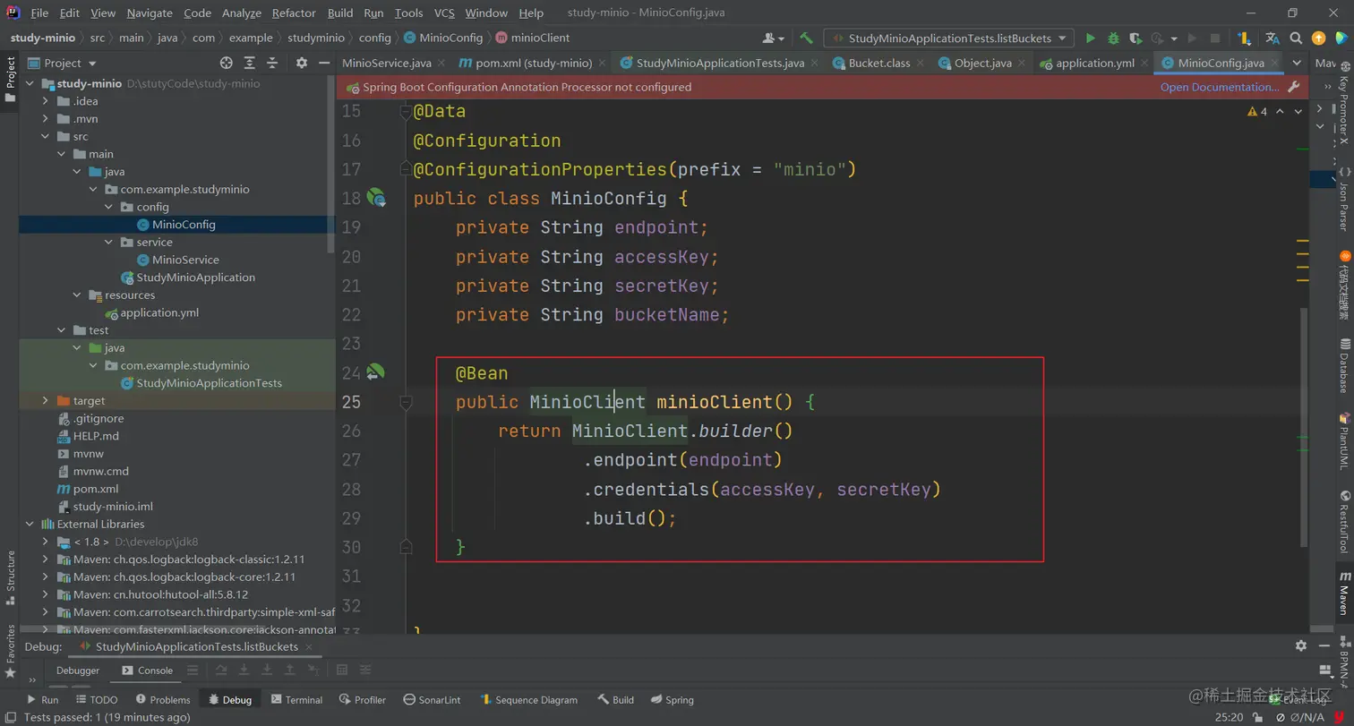
Task: Click Open Documentation link
Action: click(1220, 87)
